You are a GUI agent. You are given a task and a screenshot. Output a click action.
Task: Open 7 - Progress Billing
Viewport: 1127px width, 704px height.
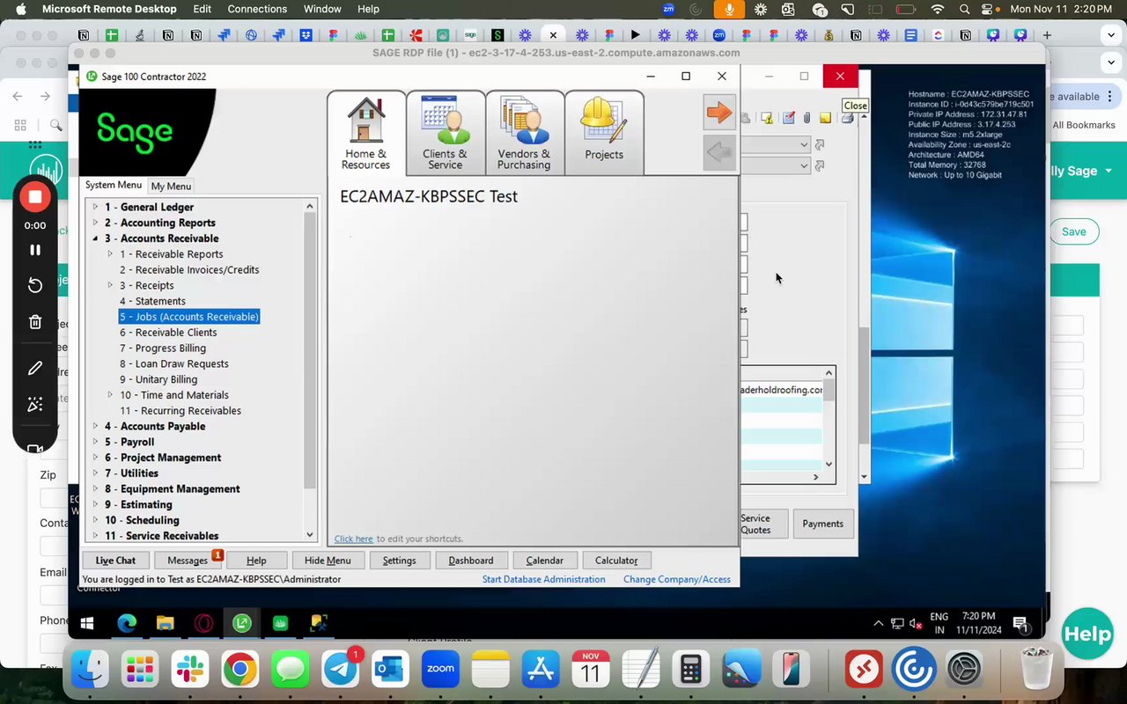pos(163,348)
